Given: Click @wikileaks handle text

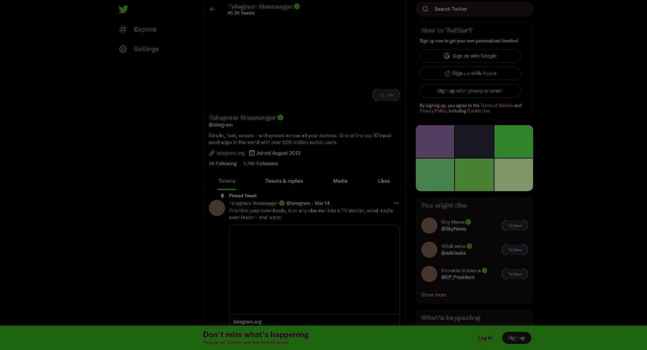Looking at the screenshot, I should click(454, 253).
